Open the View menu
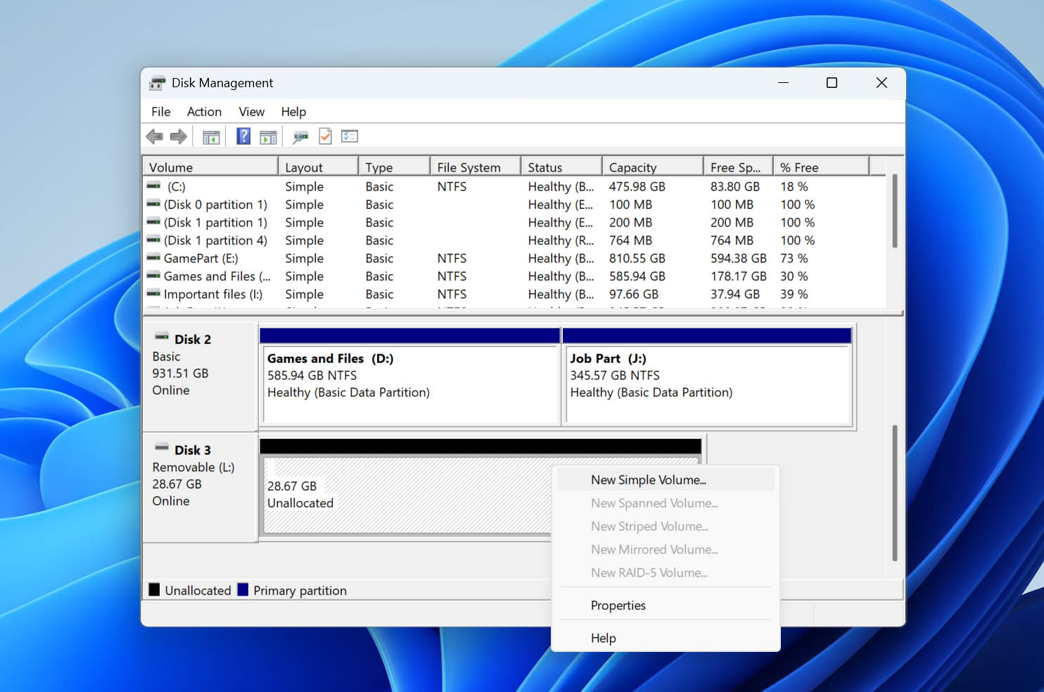 (x=251, y=112)
